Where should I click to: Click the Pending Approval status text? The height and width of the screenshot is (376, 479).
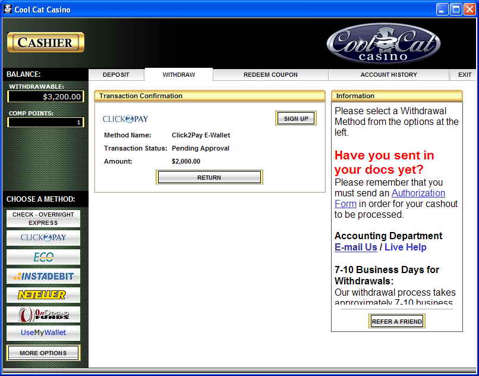click(x=200, y=148)
